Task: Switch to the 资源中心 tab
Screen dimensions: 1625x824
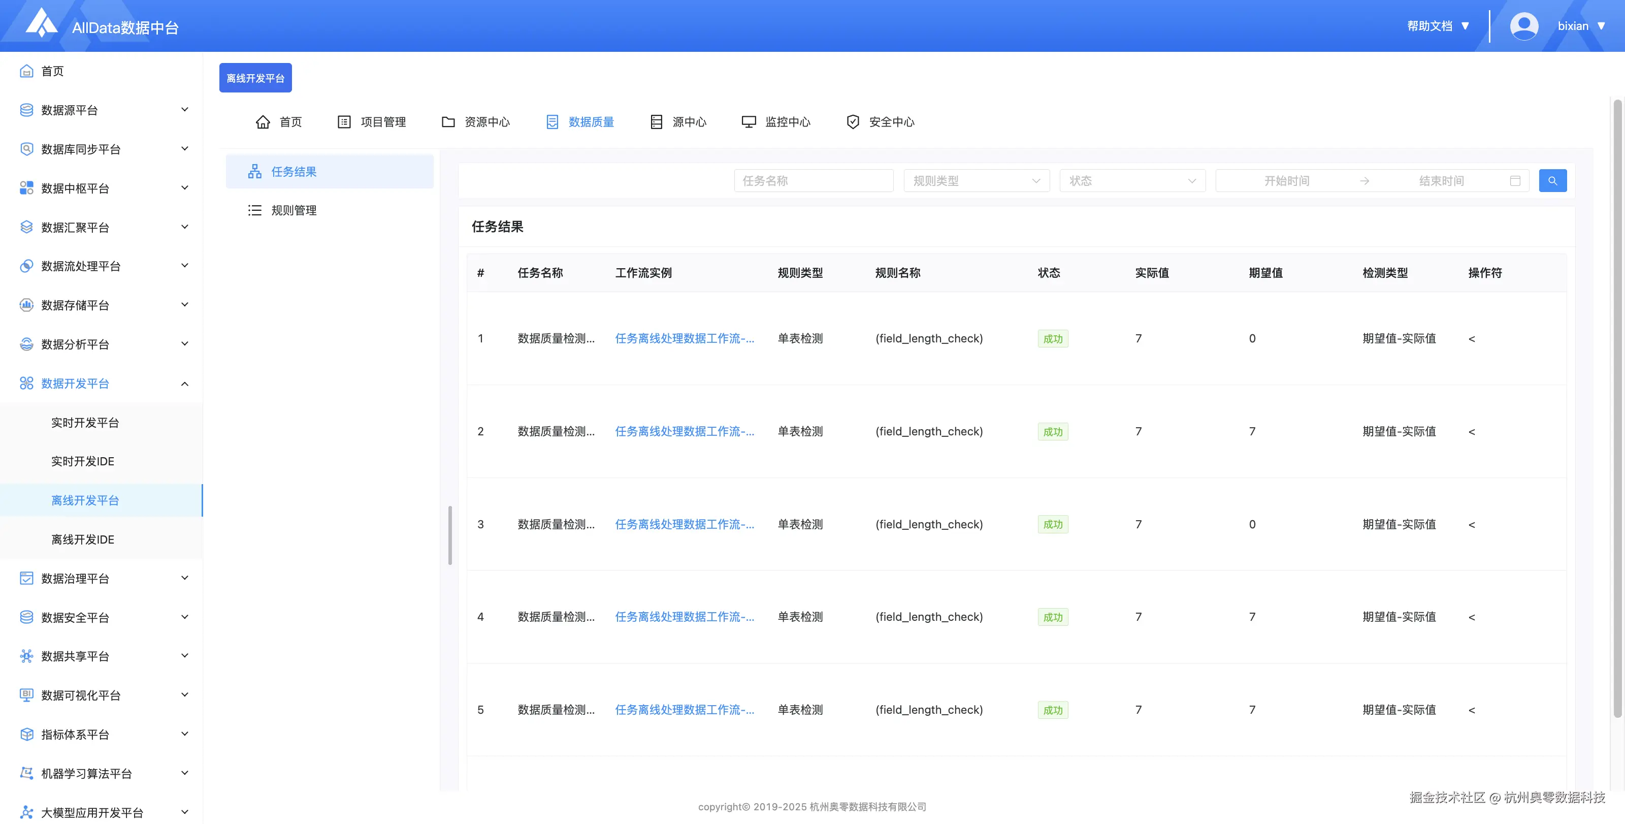Action: coord(476,122)
